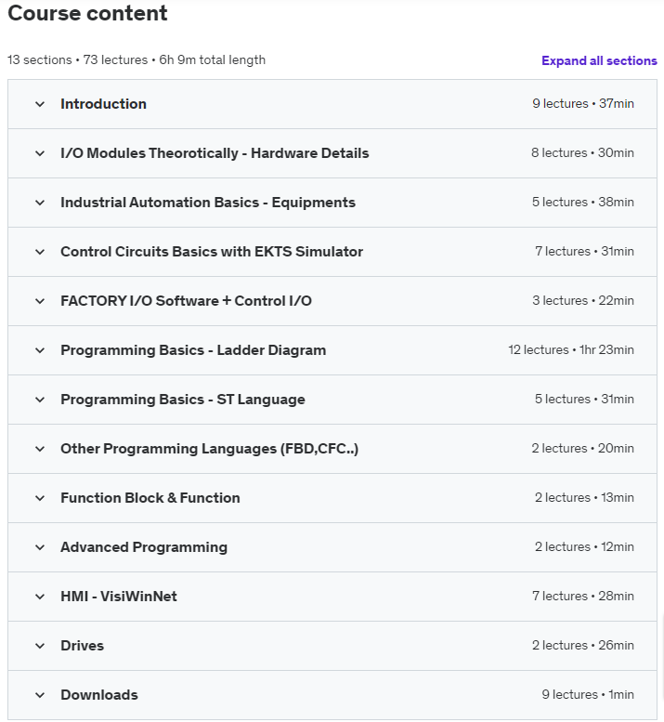
Task: Click '12 lectures • 1hr 23min' text
Action: tap(571, 350)
